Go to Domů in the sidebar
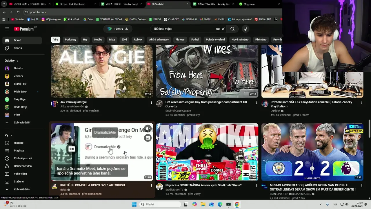This screenshot has width=371, height=209. click(22, 40)
